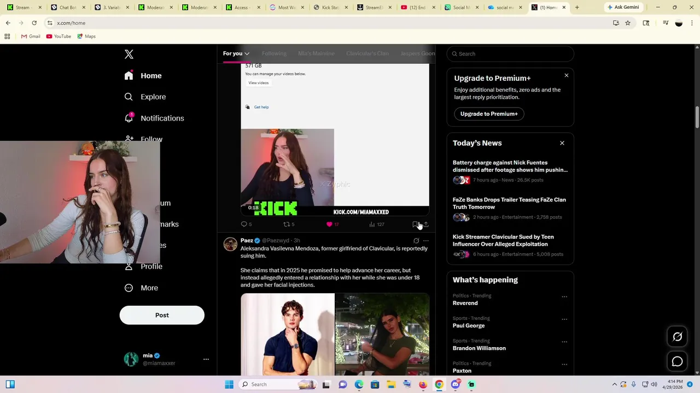Viewport: 700px width, 393px height.
Task: Open FaZe Banks Drops Trailer news story
Action: click(510, 209)
